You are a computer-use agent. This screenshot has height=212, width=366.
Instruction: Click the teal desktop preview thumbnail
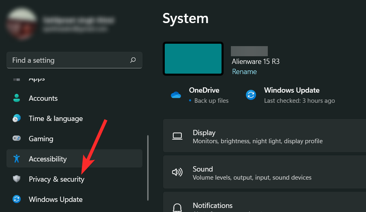[193, 59]
